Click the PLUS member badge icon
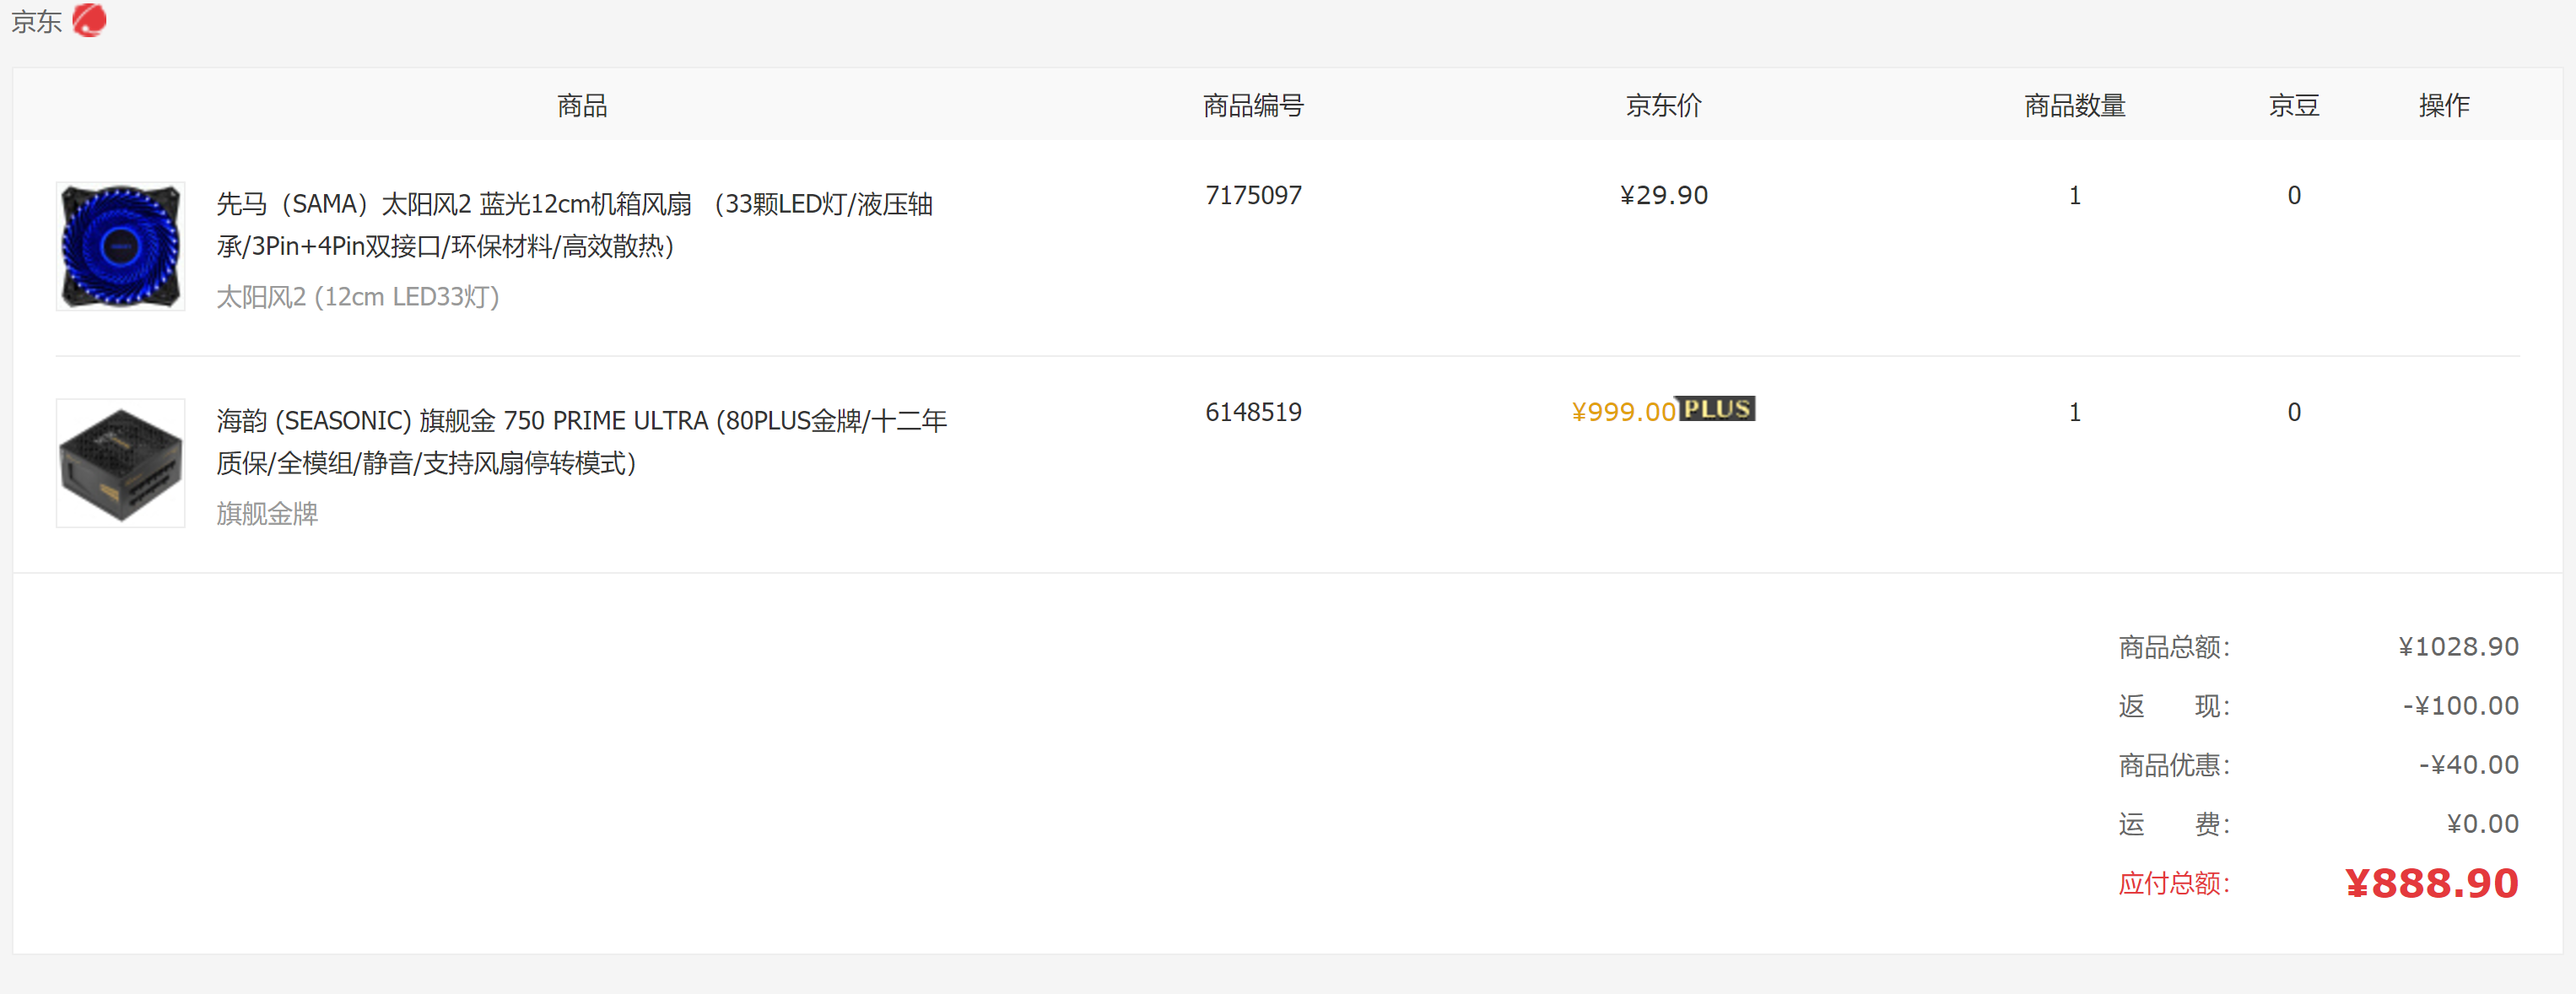The width and height of the screenshot is (2576, 994). (1716, 409)
